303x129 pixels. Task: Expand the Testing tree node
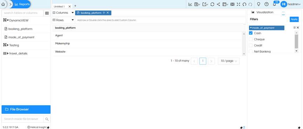pyautogui.click(x=8, y=45)
